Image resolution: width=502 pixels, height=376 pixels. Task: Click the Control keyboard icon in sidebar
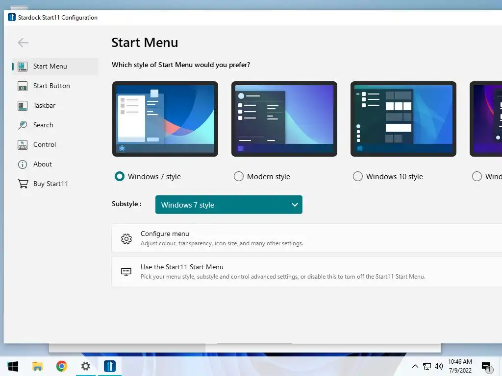click(x=23, y=145)
